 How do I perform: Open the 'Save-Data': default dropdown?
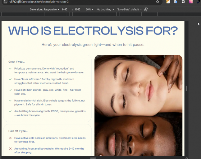pyautogui.click(x=129, y=10)
